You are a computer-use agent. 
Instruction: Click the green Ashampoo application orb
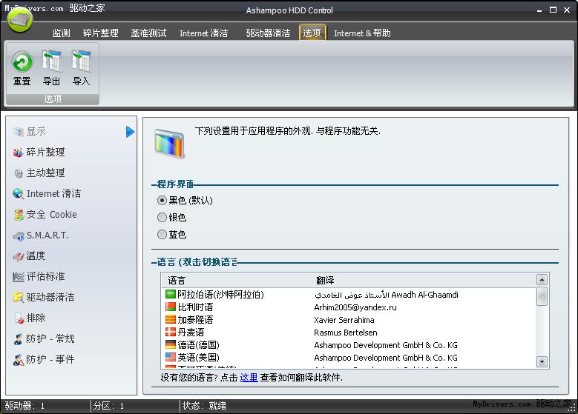tap(20, 20)
